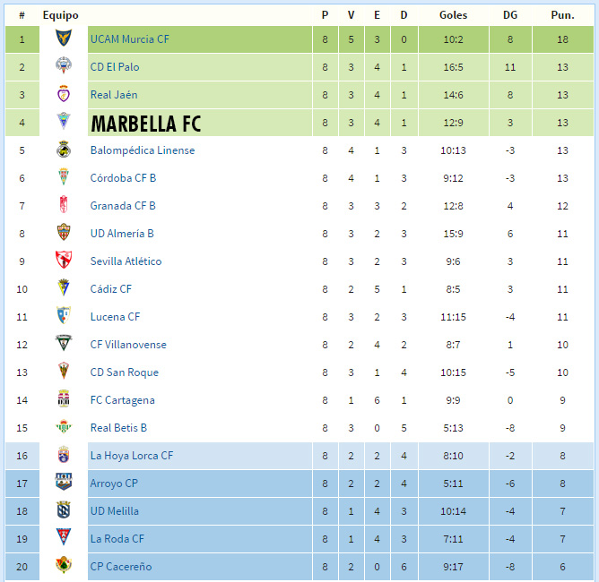Click the Granada CF B crest icon
The width and height of the screenshot is (599, 582).
64,205
